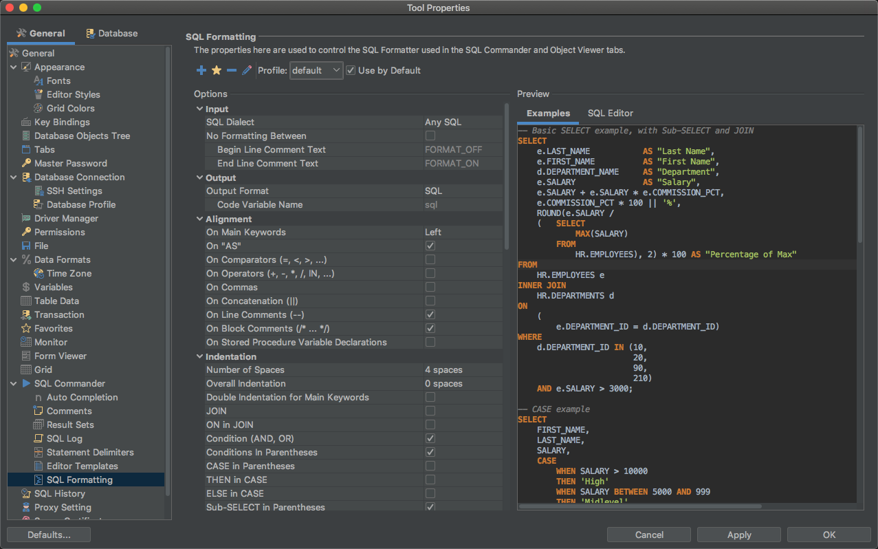Toggle the No Formatting Between checkbox
The image size is (878, 549).
(x=430, y=136)
